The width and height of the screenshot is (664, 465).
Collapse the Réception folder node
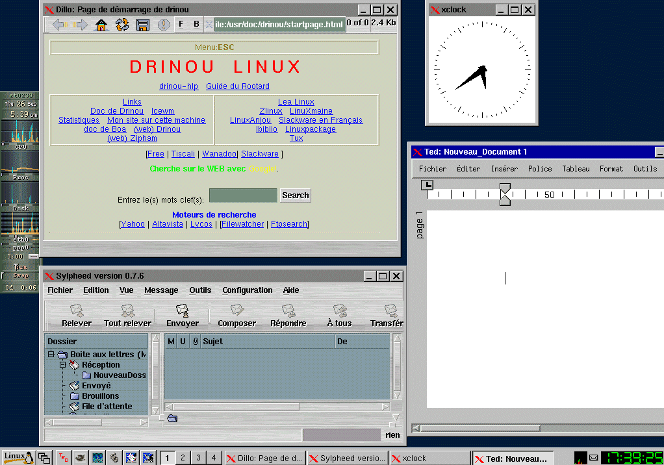point(62,364)
